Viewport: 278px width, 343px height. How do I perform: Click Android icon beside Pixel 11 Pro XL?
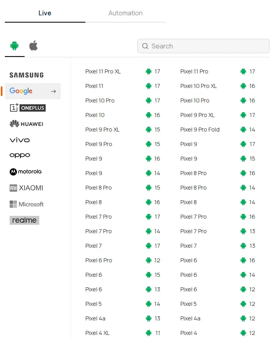[x=149, y=71]
